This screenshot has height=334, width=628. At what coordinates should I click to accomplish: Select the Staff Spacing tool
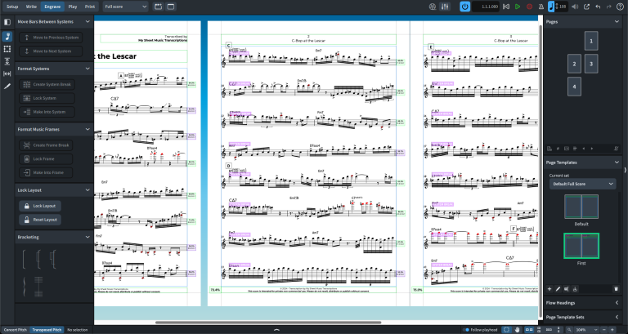(7, 61)
